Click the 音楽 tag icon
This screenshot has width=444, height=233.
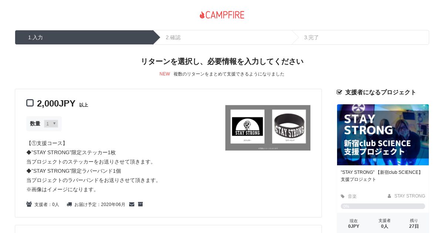click(343, 196)
